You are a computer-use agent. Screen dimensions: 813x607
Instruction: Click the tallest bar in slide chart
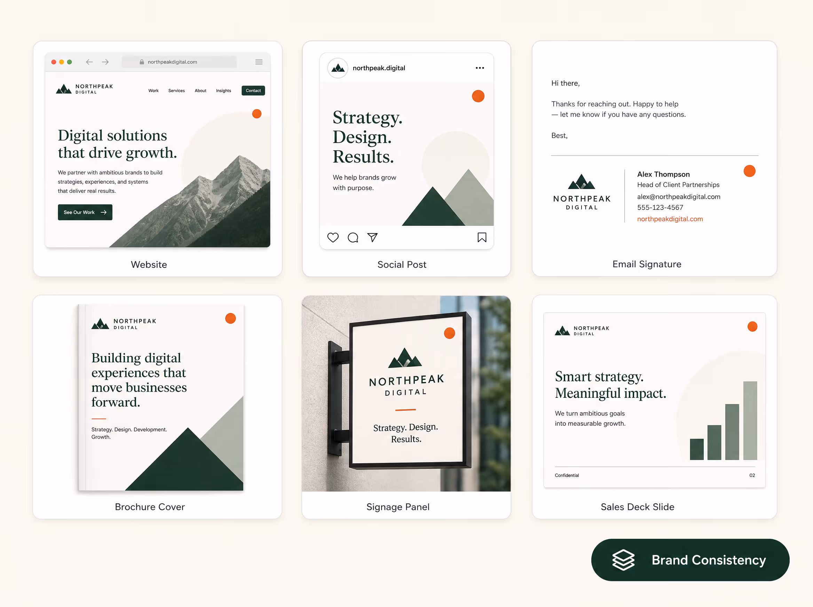click(750, 420)
